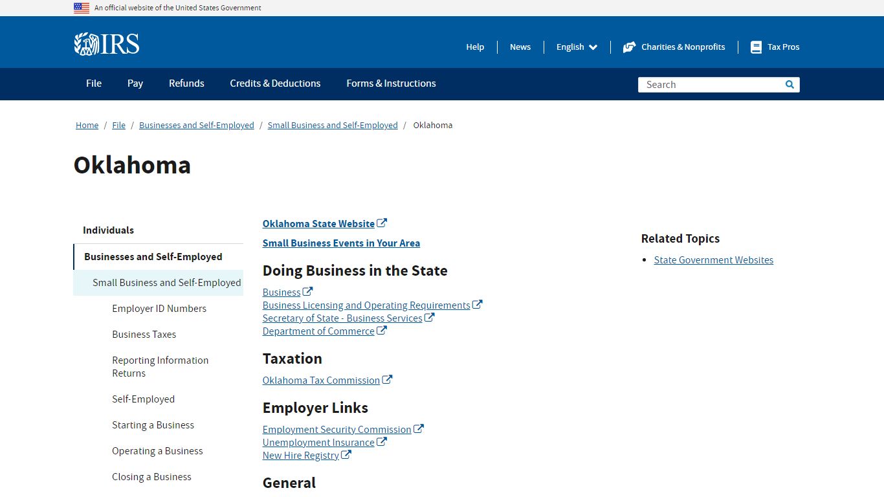Open Credits & Deductions menu
This screenshot has height=497, width=884.
(275, 83)
